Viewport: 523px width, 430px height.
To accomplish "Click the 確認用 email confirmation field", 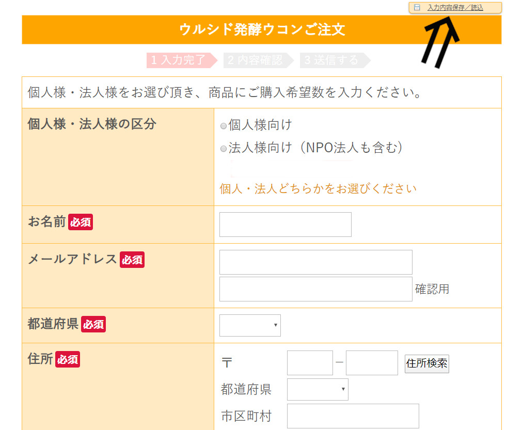I will pyautogui.click(x=315, y=289).
